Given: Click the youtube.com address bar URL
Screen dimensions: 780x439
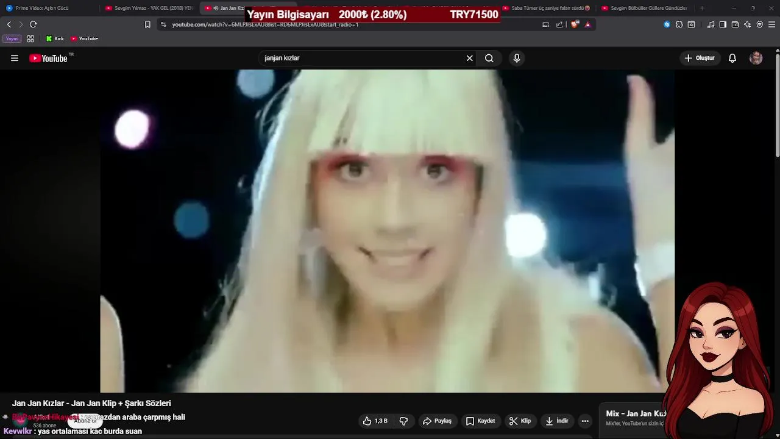Looking at the screenshot, I should pos(265,24).
